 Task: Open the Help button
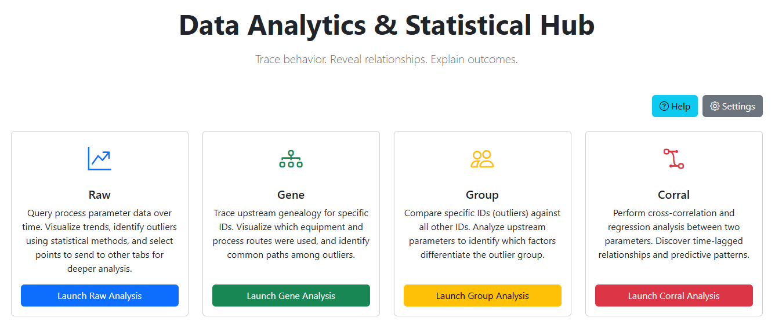coord(675,106)
